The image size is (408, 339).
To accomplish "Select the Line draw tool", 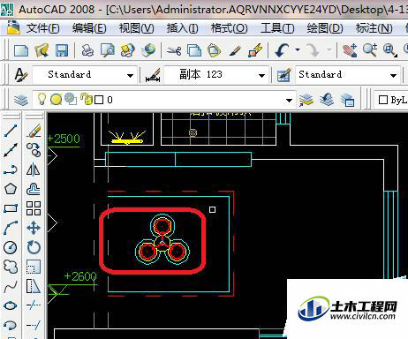I will pyautogui.click(x=11, y=131).
